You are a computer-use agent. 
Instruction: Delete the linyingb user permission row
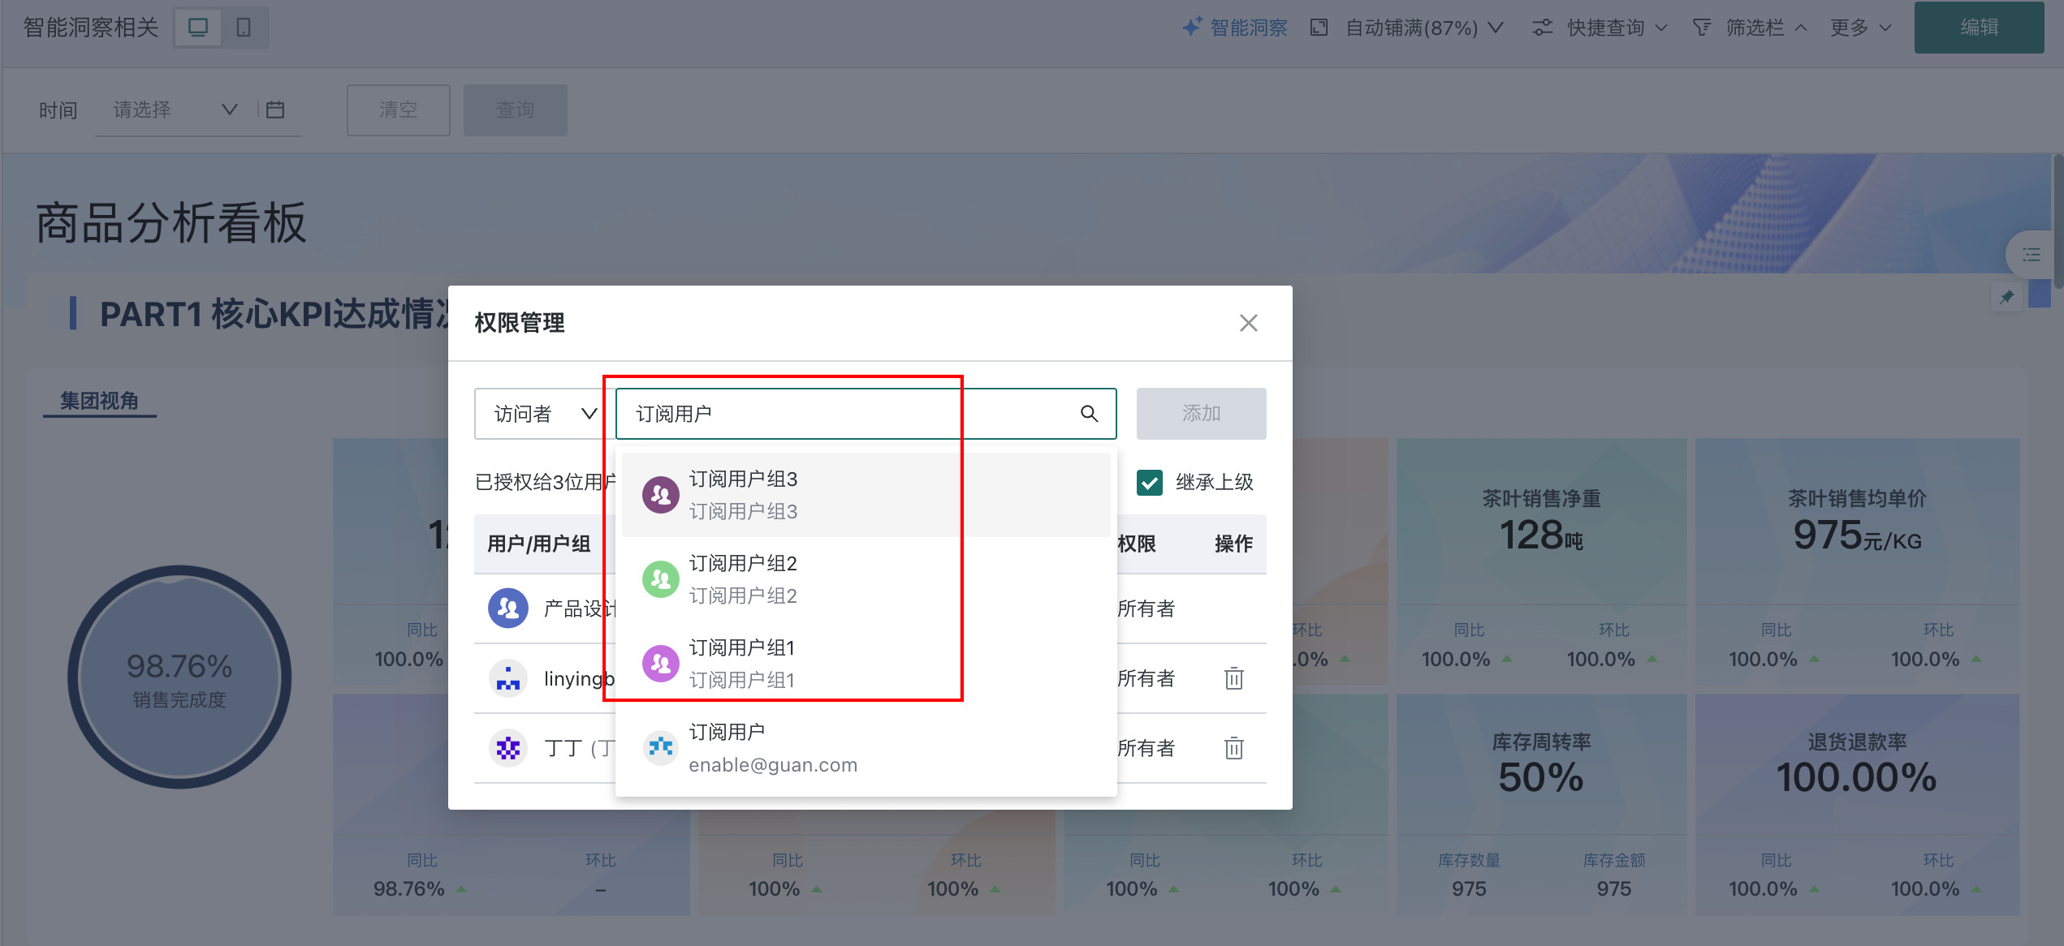pyautogui.click(x=1233, y=678)
